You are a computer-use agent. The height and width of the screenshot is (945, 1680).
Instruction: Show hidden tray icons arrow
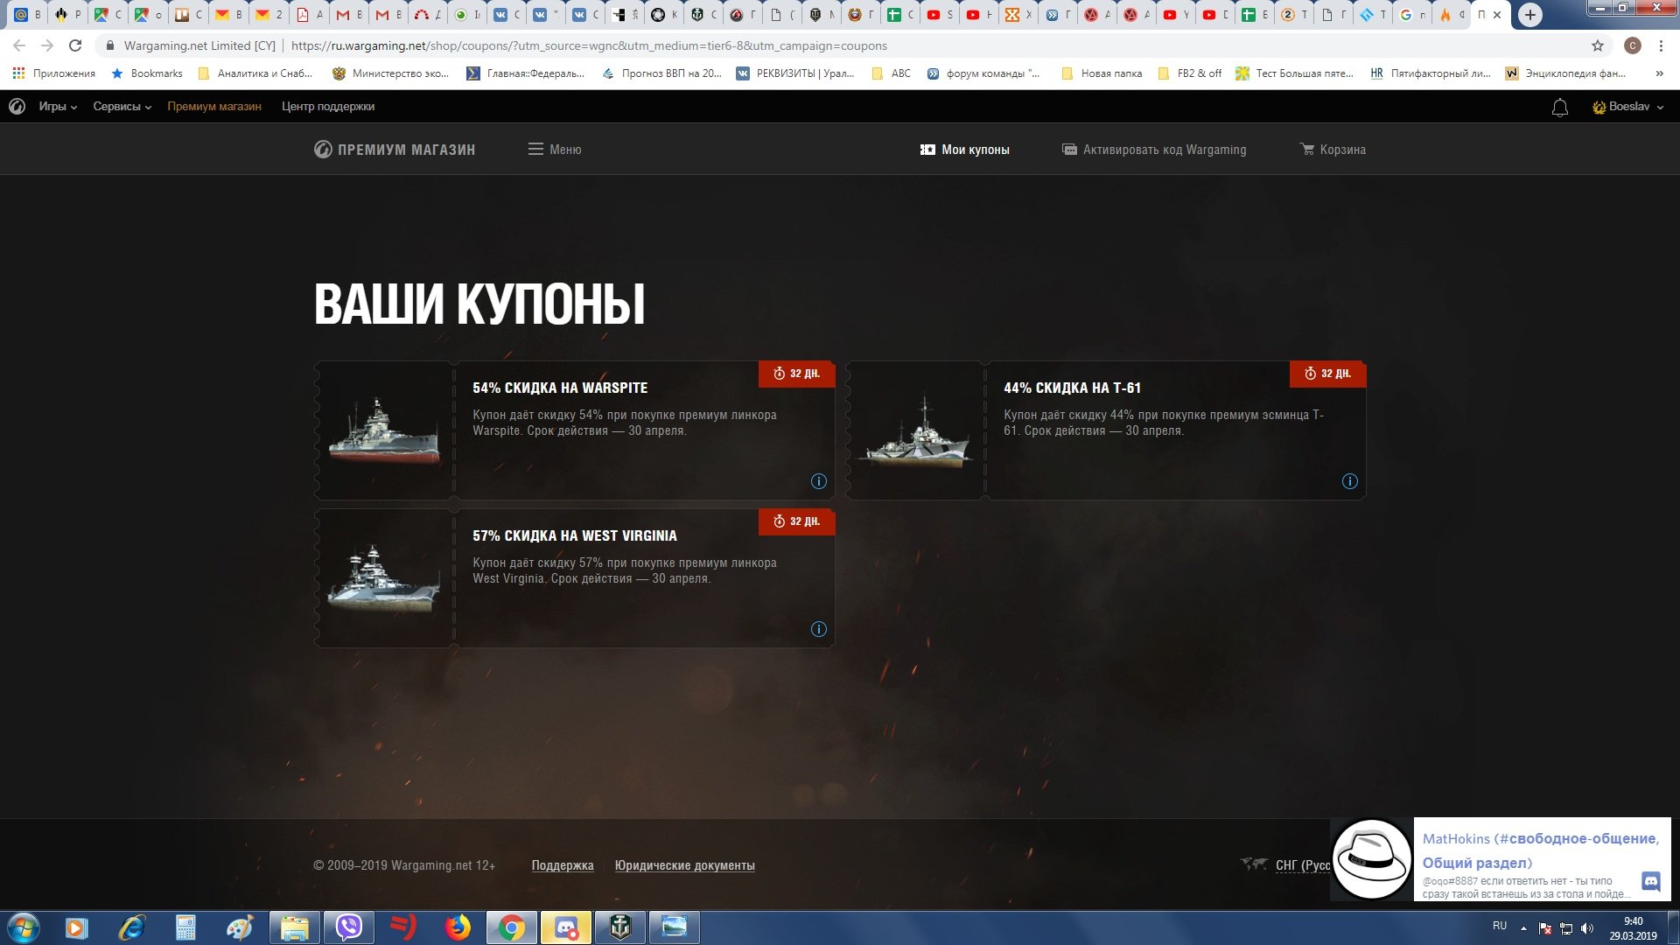click(1523, 928)
